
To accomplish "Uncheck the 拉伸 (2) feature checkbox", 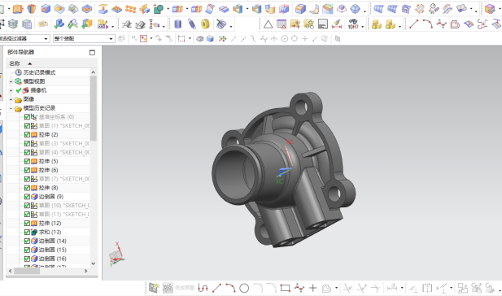I will click(27, 135).
